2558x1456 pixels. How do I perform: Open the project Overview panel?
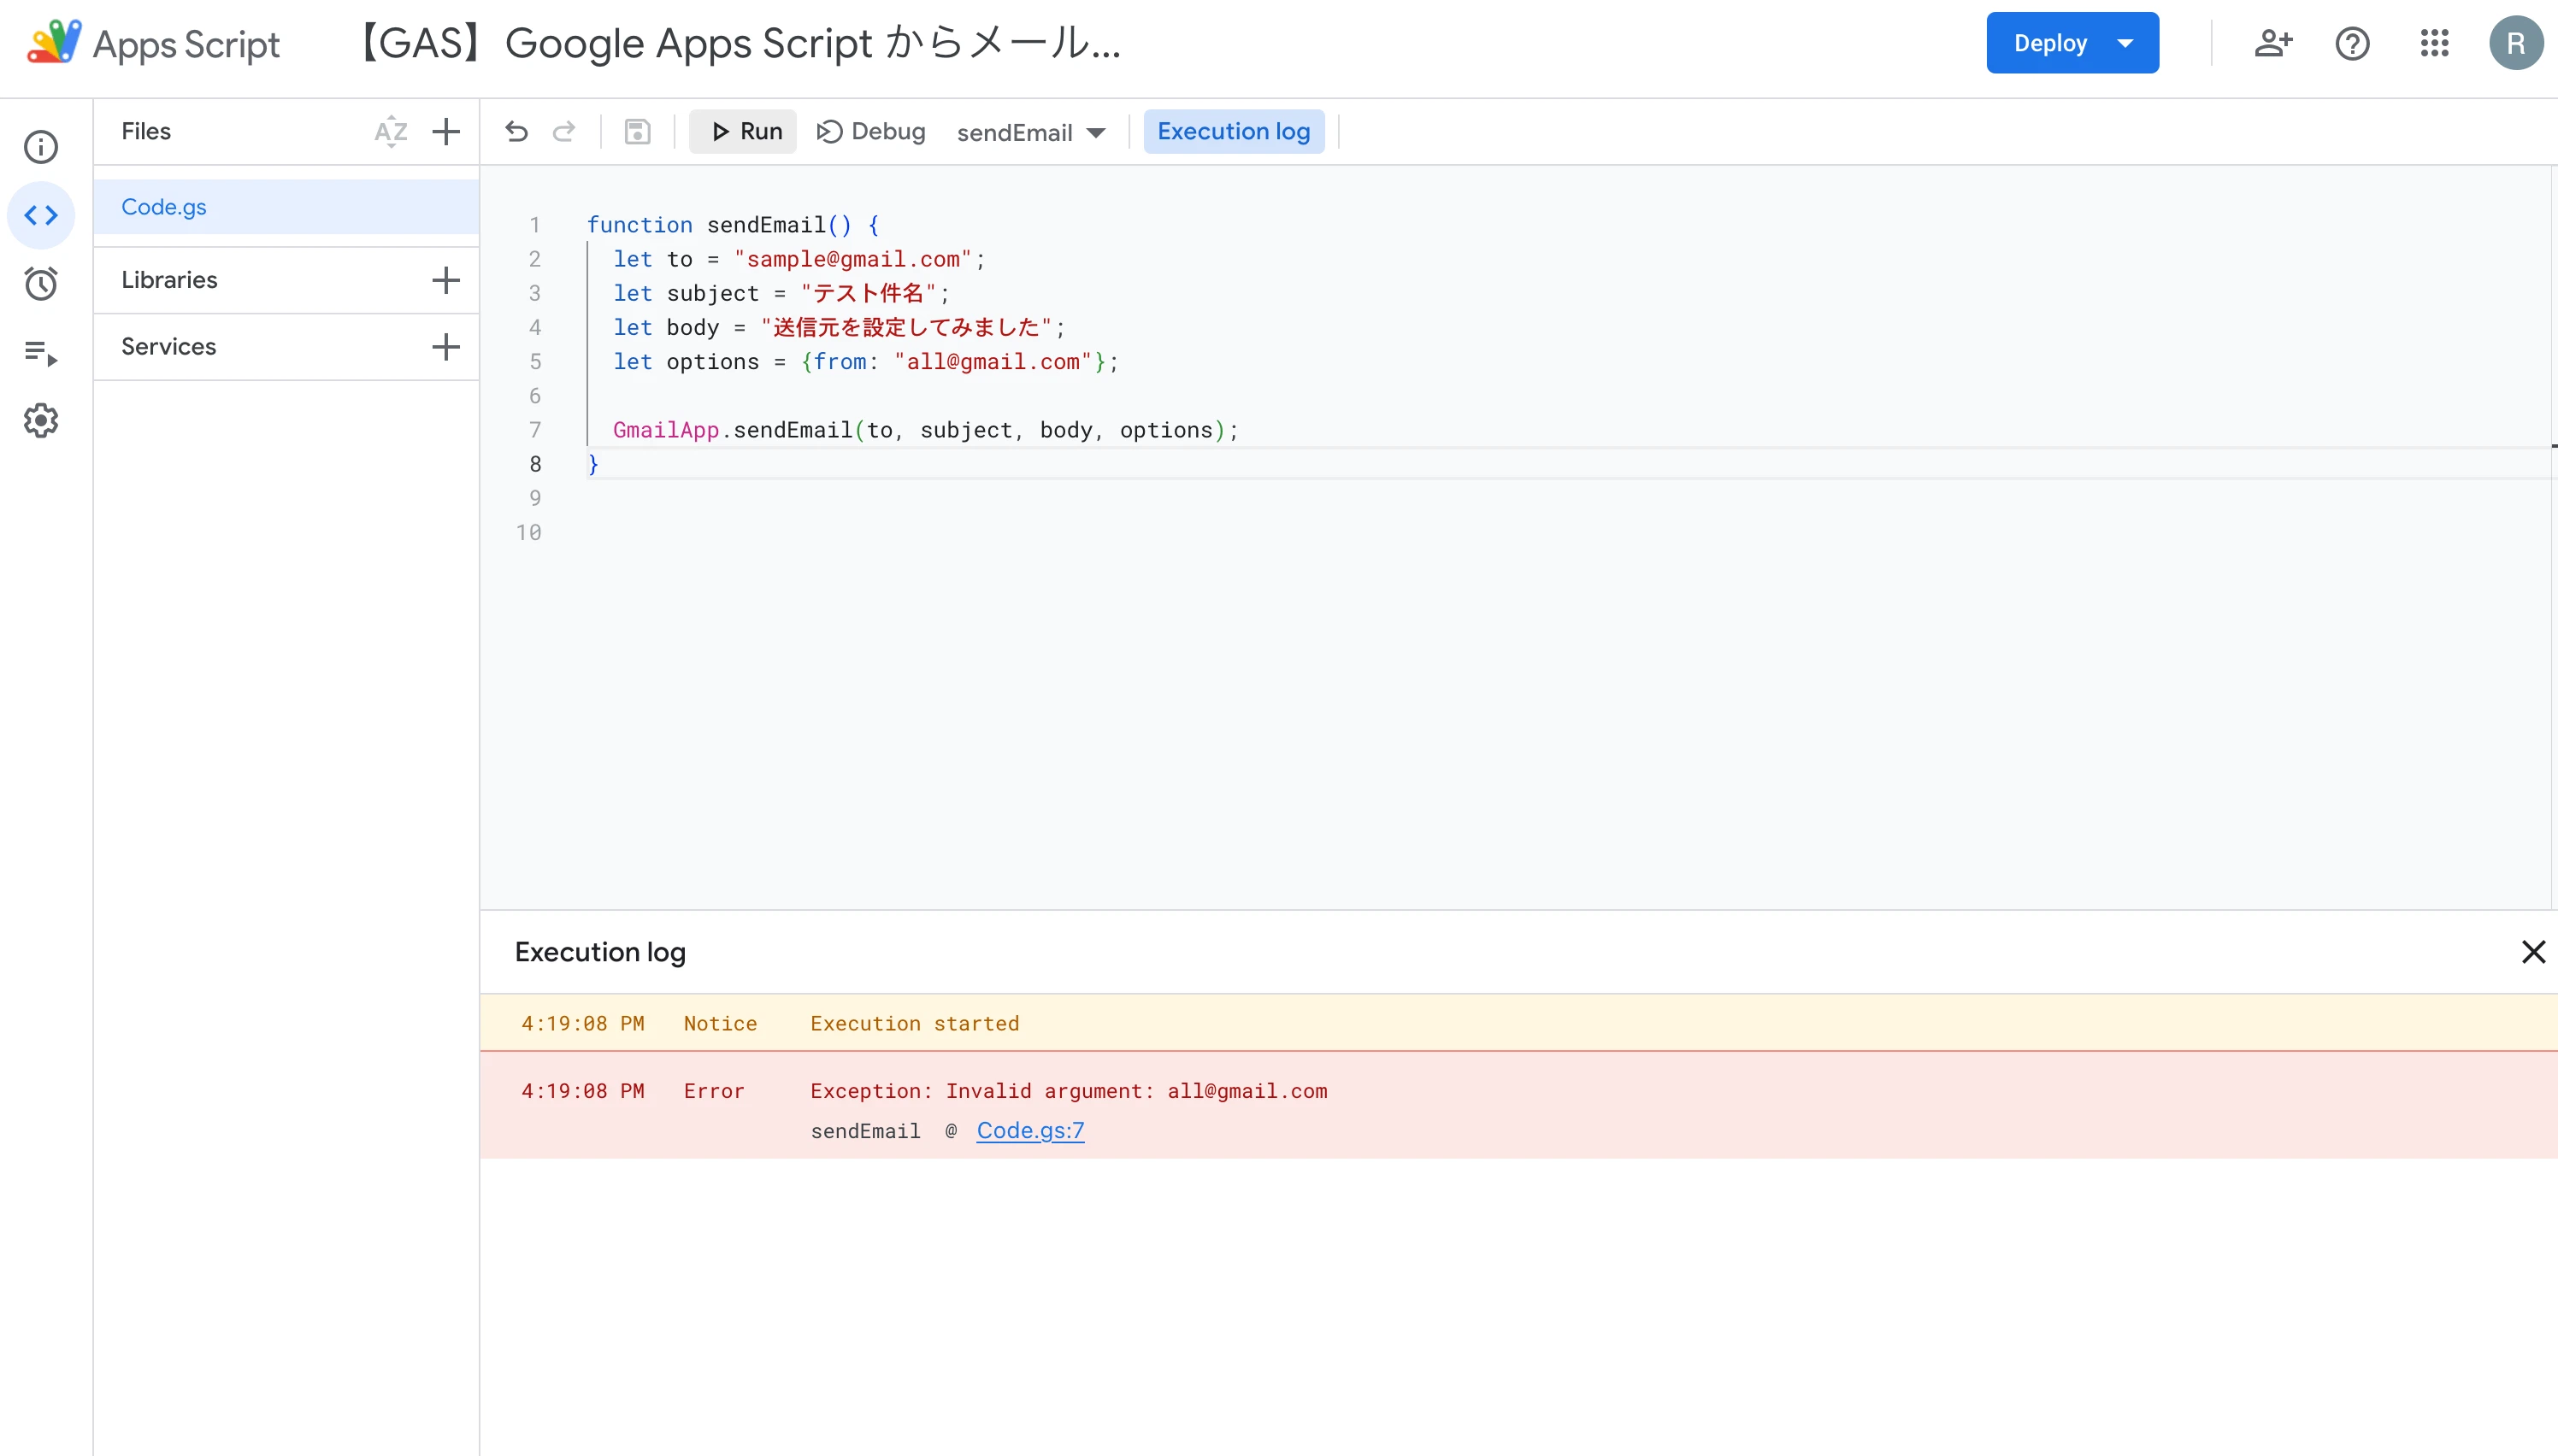pyautogui.click(x=41, y=146)
